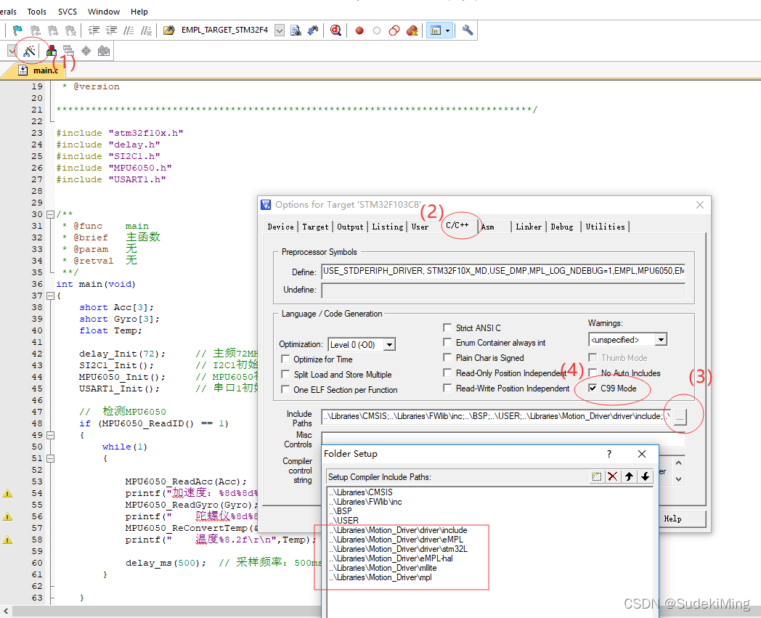Open Options for Target magic wand icon
The height and width of the screenshot is (618, 761).
point(29,51)
